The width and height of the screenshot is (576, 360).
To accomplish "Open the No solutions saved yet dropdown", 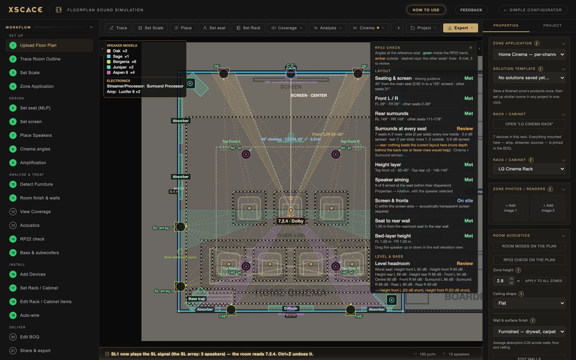I will click(529, 78).
